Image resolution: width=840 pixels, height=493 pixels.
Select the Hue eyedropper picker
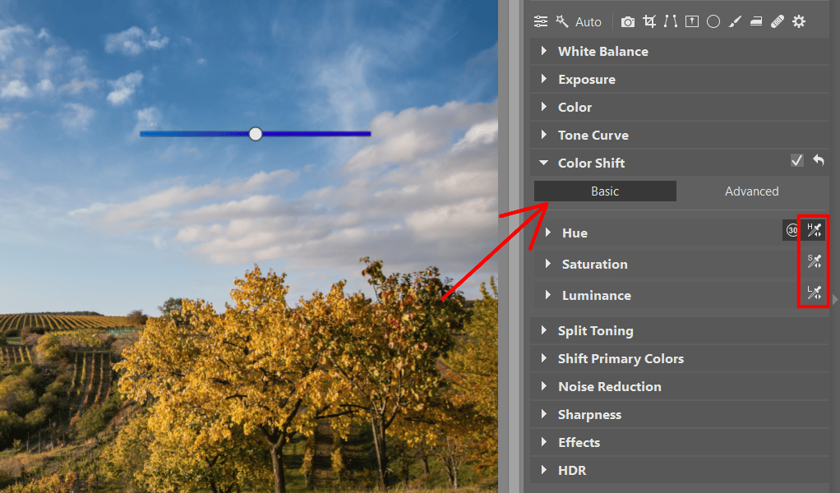click(x=813, y=230)
